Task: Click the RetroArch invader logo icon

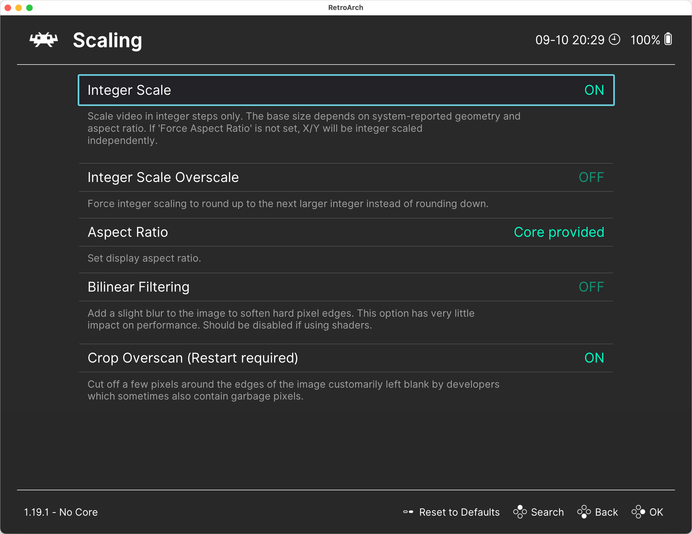Action: point(44,40)
